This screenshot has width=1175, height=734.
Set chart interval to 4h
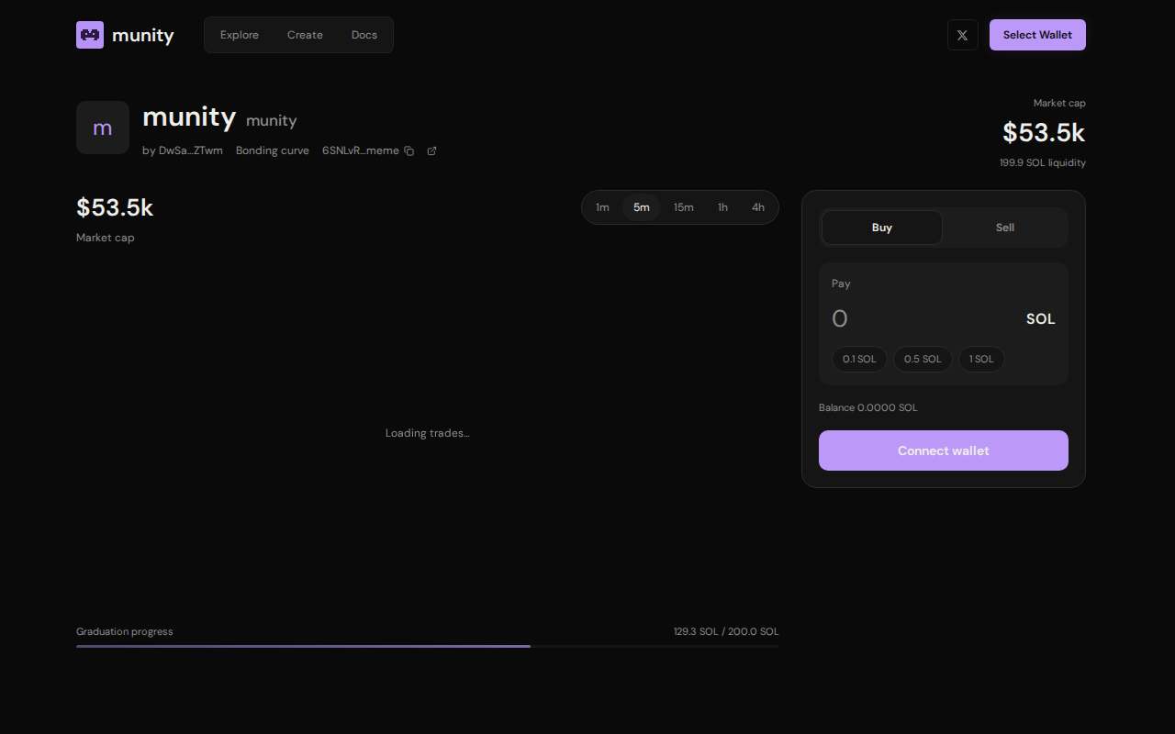pos(758,207)
